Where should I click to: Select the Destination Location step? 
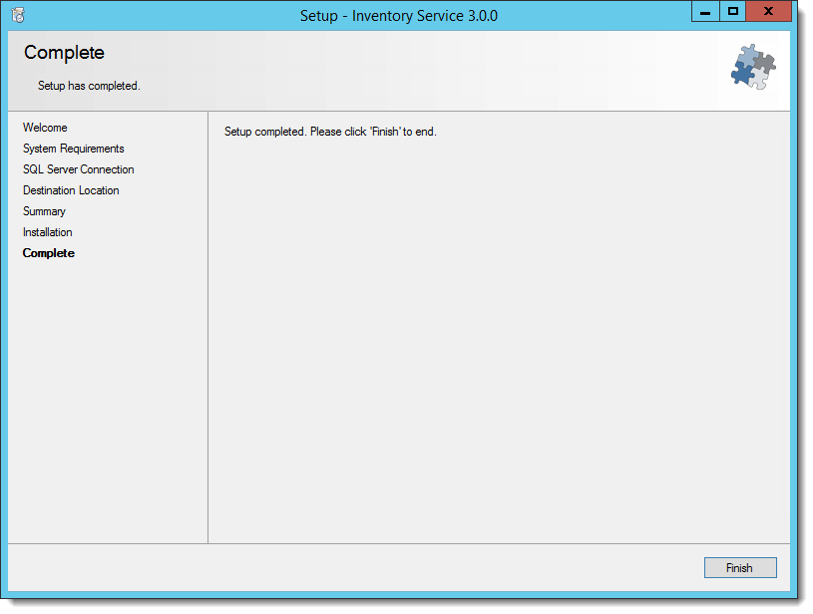71,190
